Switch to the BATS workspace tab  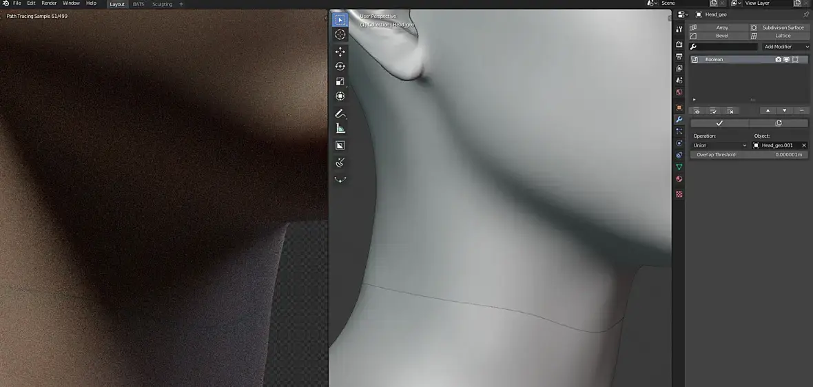(x=138, y=4)
